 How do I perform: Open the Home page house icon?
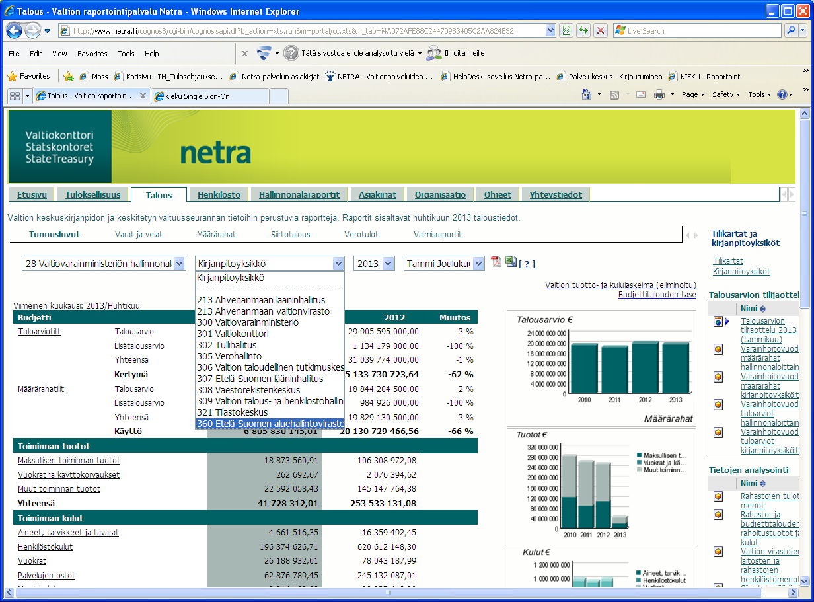[587, 94]
